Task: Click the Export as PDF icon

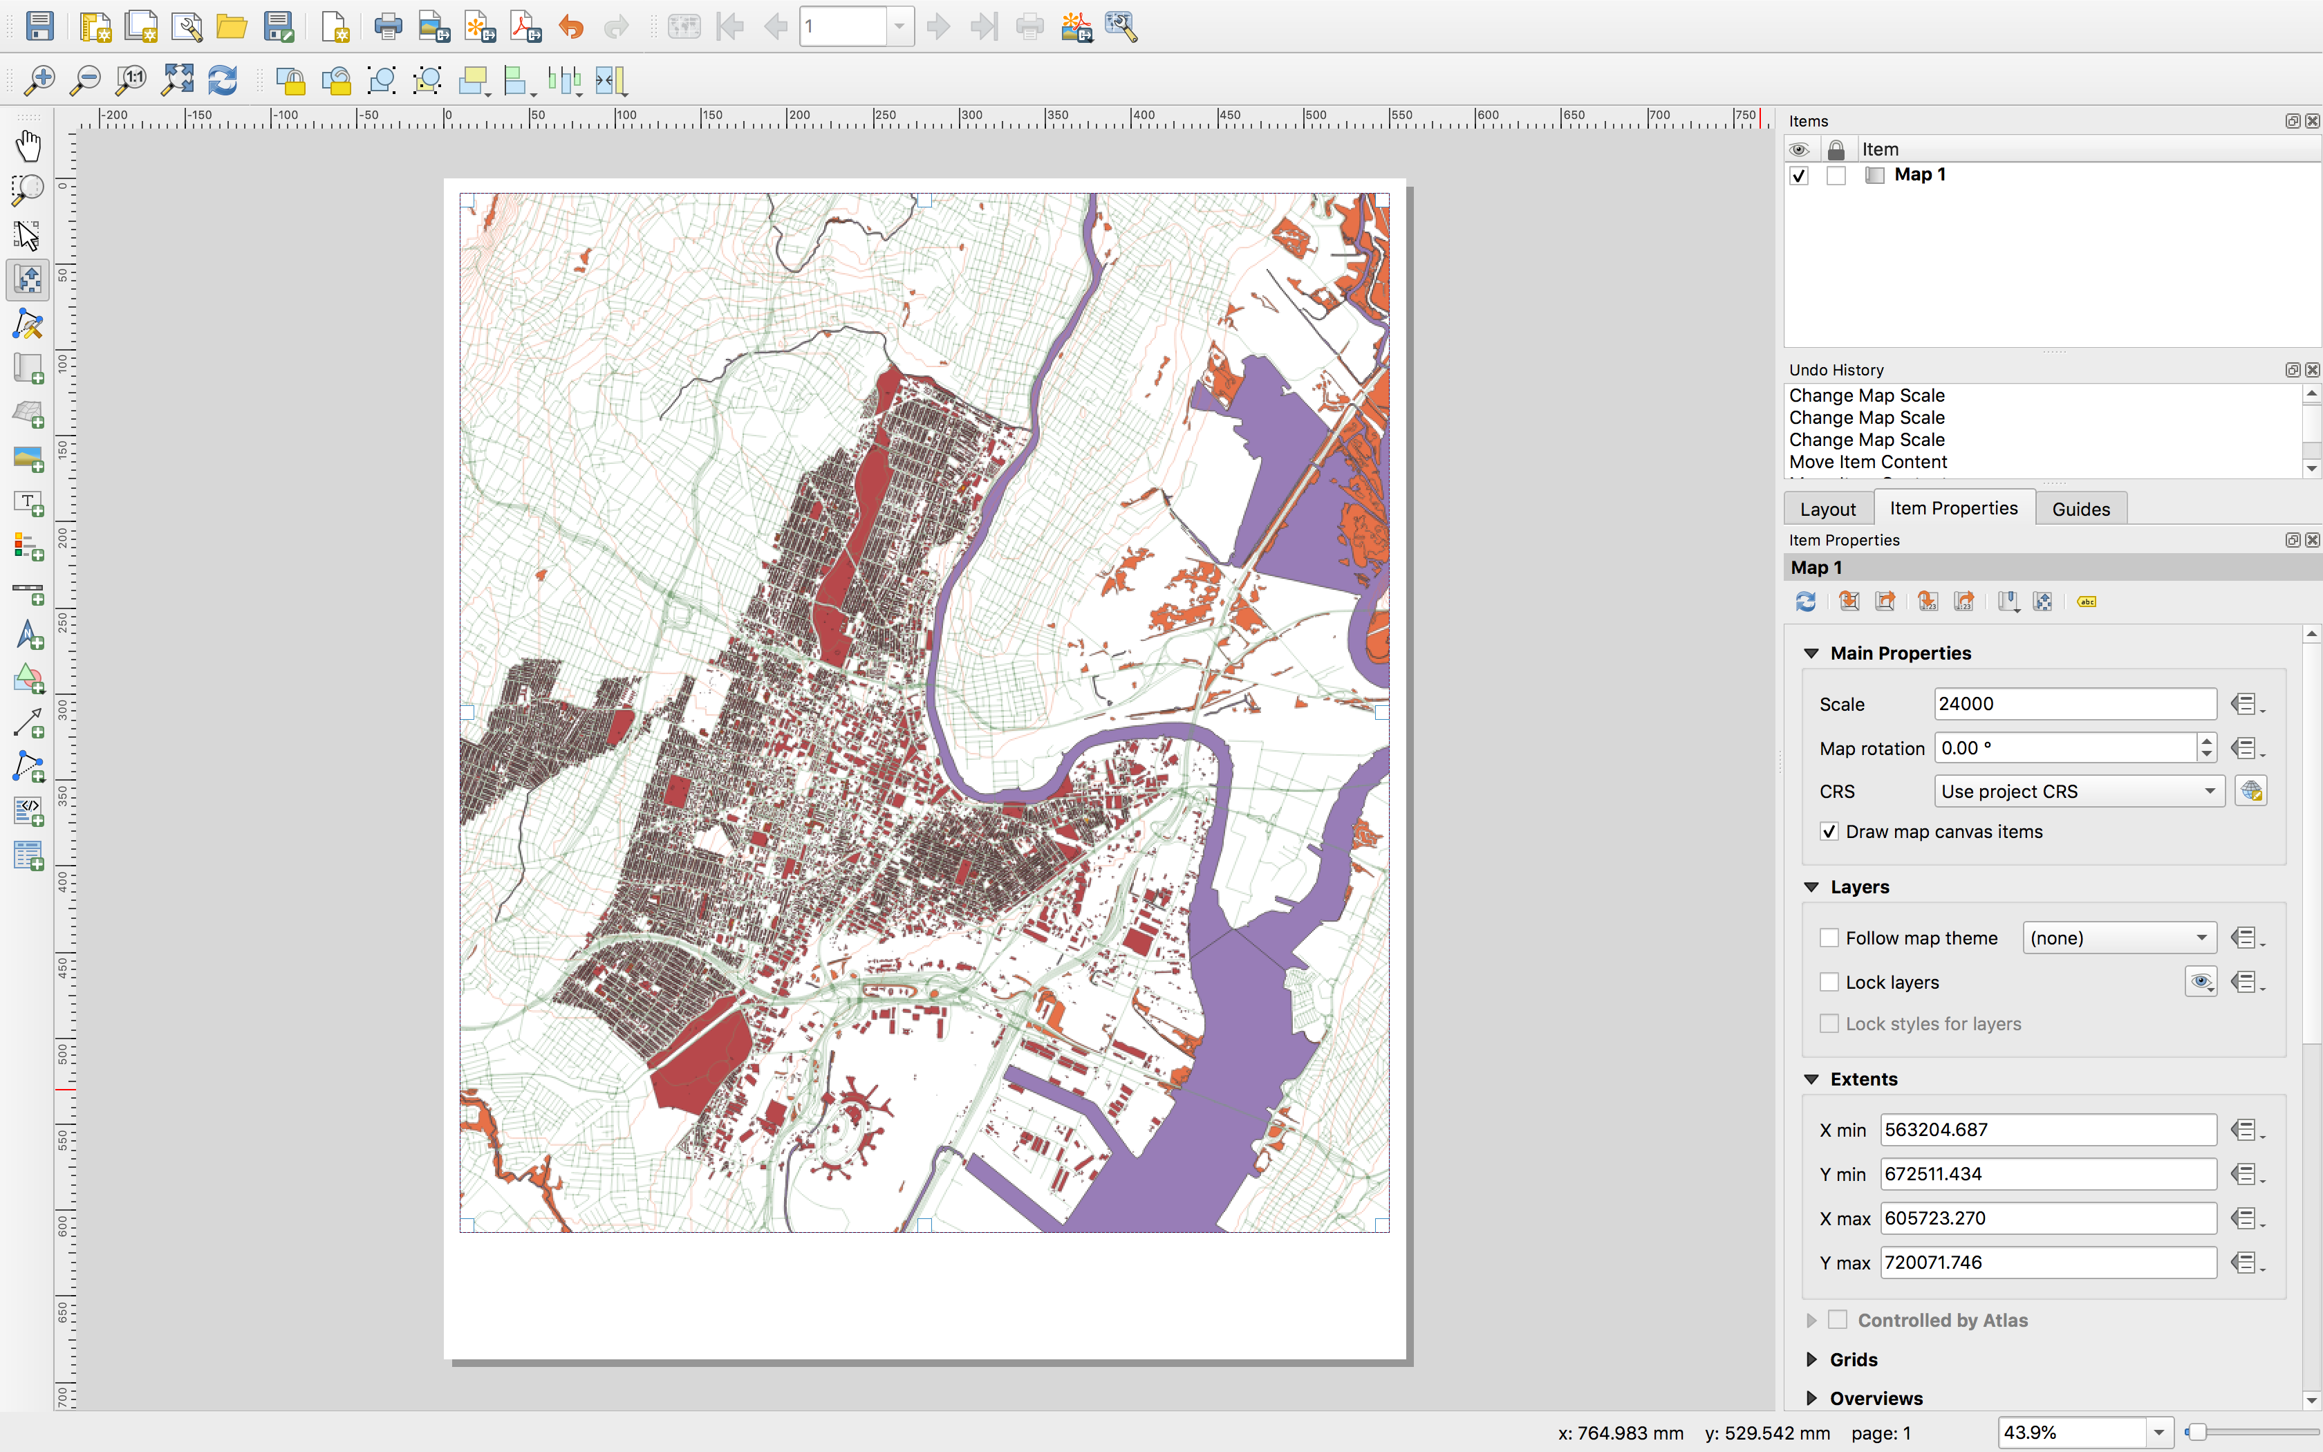Action: tap(526, 27)
